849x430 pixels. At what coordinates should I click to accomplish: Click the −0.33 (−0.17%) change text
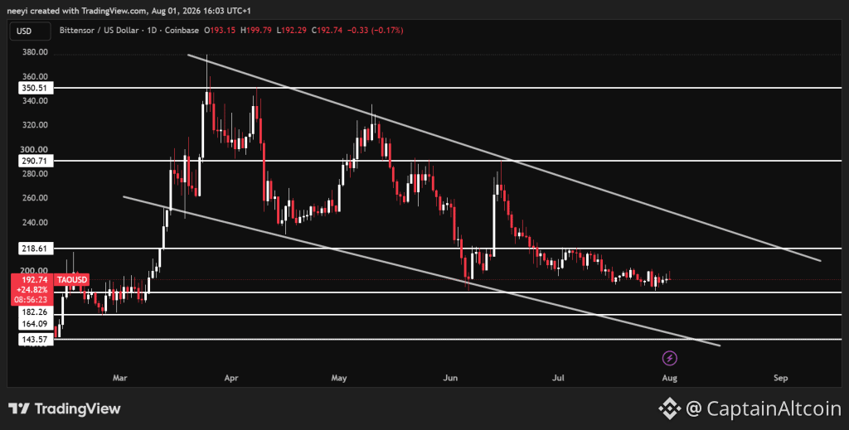click(x=376, y=31)
